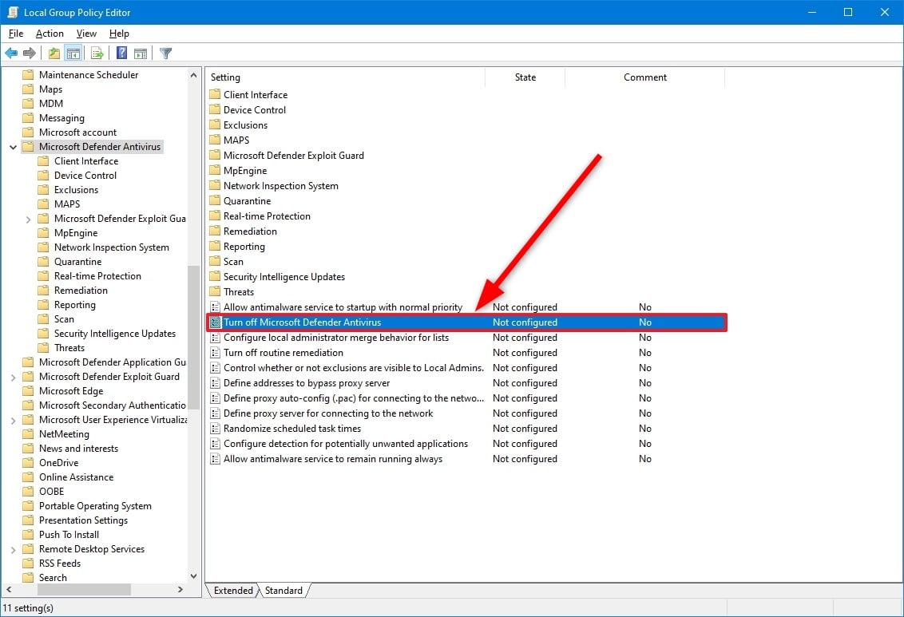Screen dimensions: 904x617
Task: Select Security Intelligence Updates in the tree
Action: pos(115,334)
